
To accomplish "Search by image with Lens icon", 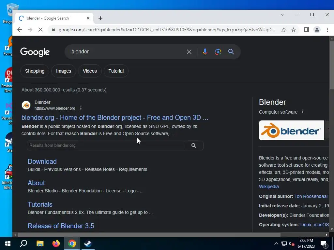I will pos(218,52).
